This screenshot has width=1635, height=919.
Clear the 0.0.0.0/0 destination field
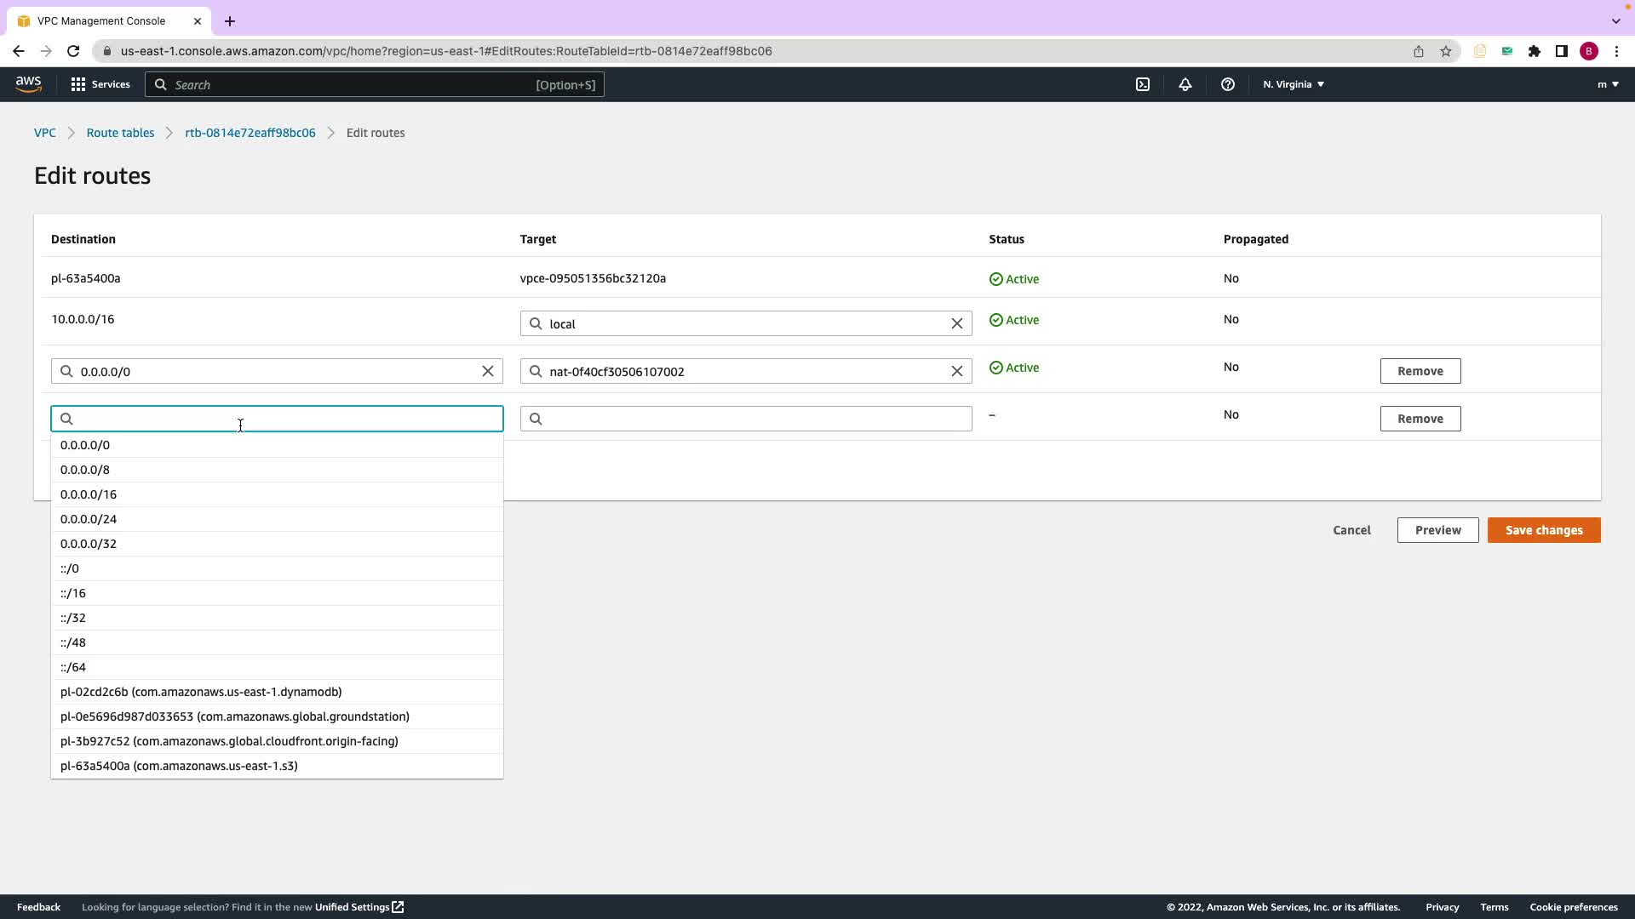[488, 371]
